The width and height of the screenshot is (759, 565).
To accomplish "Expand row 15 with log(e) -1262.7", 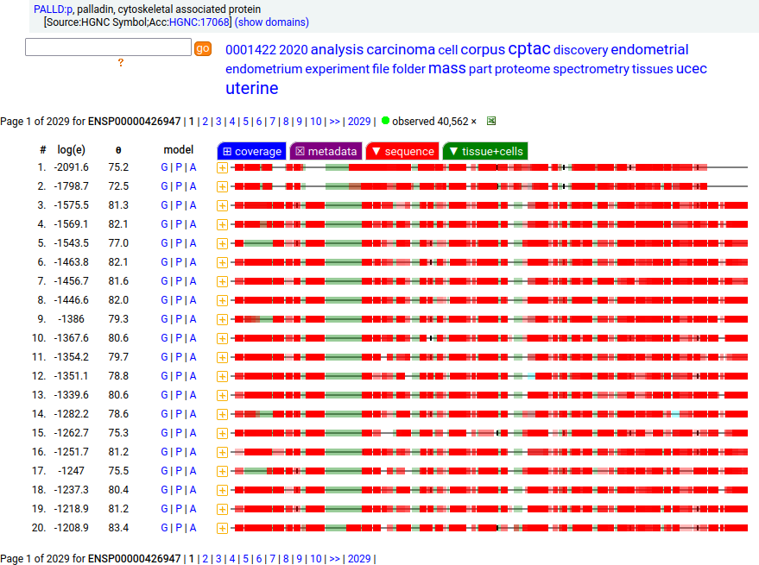I will click(222, 433).
